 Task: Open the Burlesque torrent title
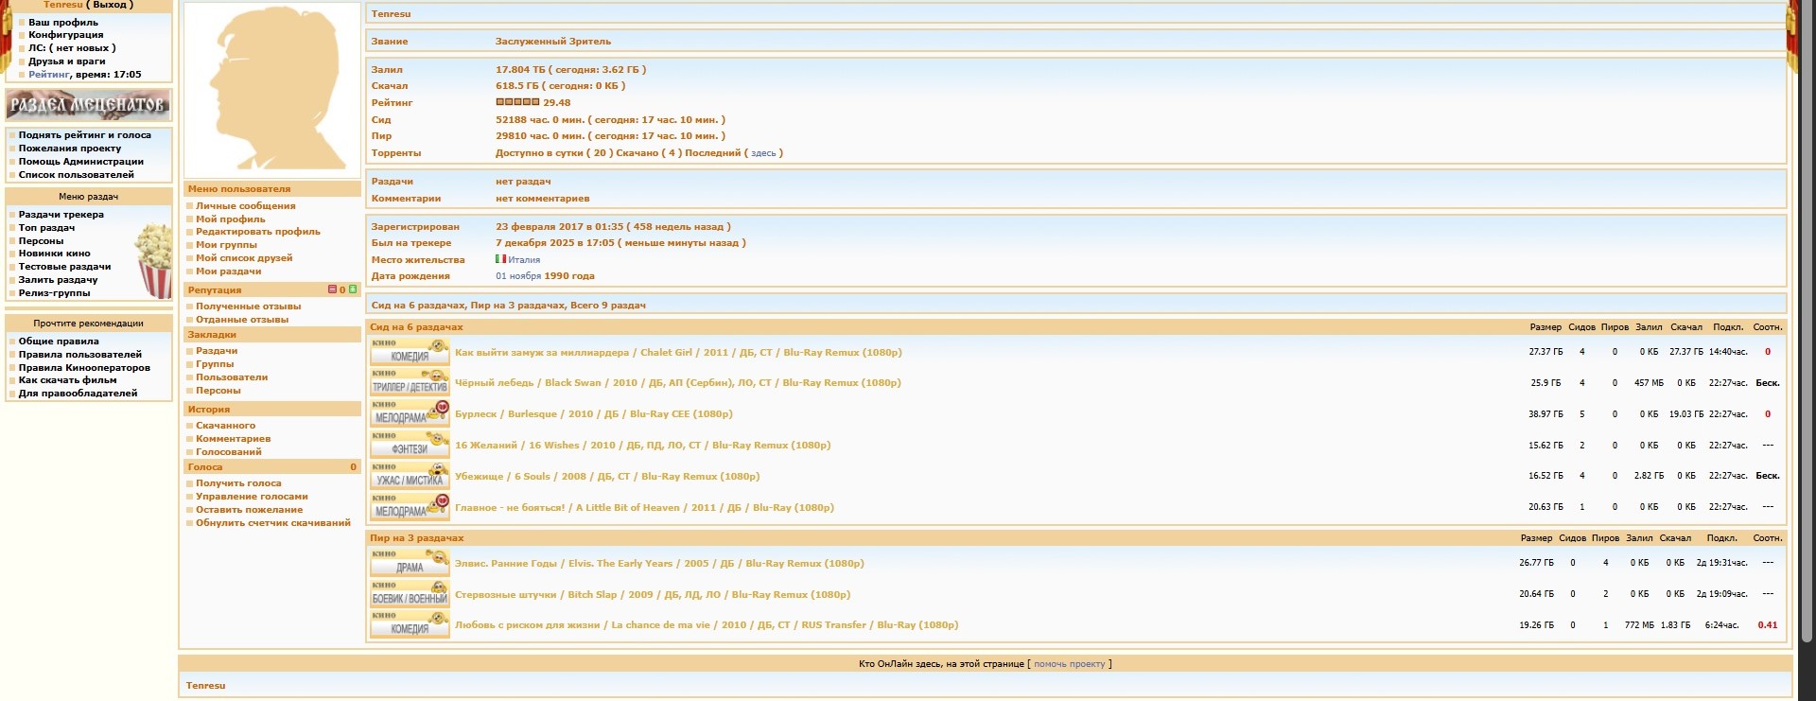(594, 414)
